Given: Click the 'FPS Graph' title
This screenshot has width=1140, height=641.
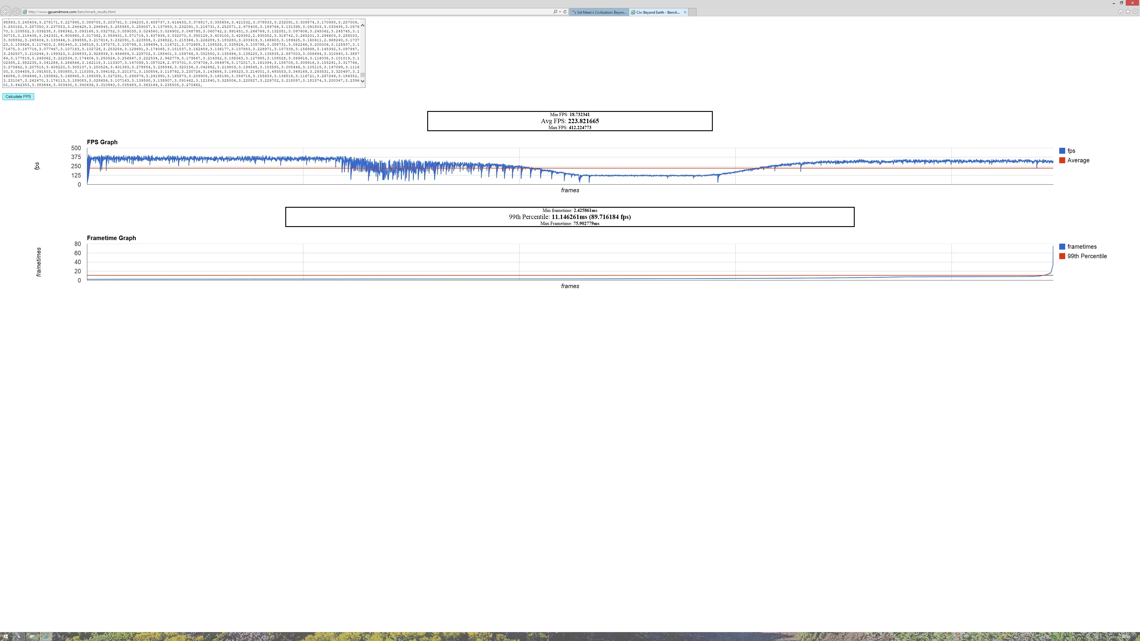Looking at the screenshot, I should coord(102,142).
